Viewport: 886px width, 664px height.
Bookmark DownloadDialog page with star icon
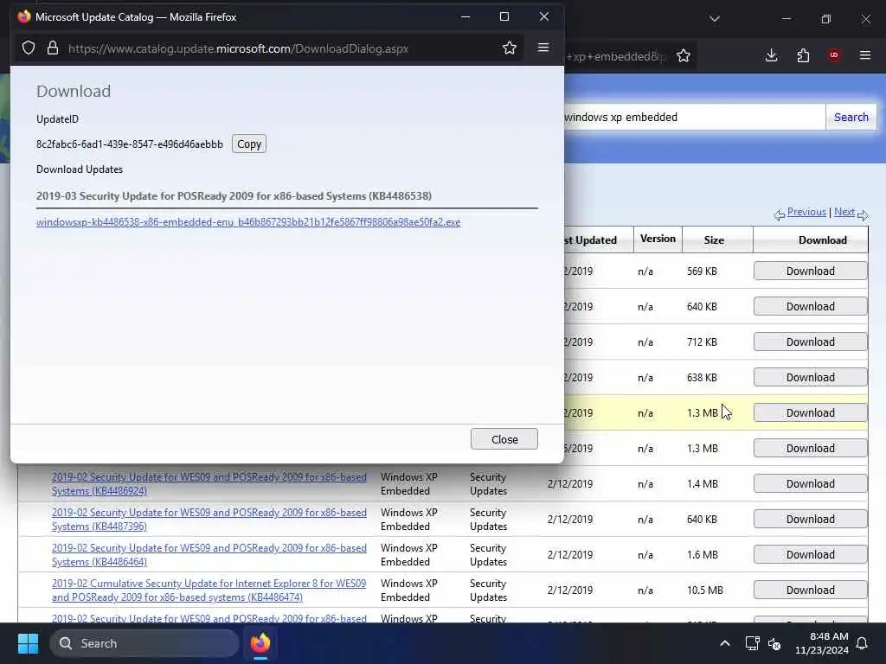coord(509,48)
